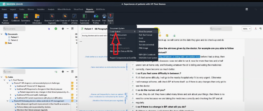Open Documents panel gear settings

click(x=63, y=29)
